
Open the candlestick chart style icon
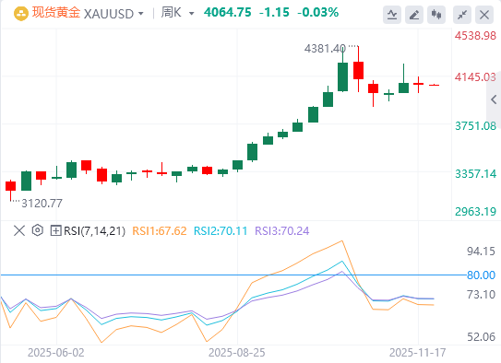click(x=436, y=15)
